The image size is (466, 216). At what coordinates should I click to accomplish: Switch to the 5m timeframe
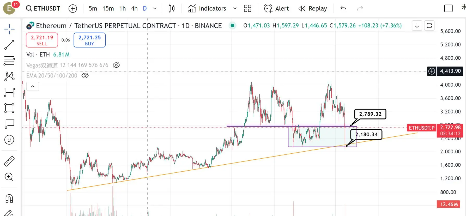point(93,9)
